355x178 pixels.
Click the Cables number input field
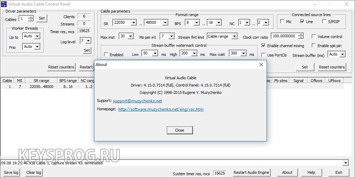24,18
